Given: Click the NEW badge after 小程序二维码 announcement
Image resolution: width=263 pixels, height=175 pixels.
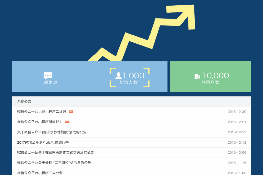Looking at the screenshot, I should point(71,112).
